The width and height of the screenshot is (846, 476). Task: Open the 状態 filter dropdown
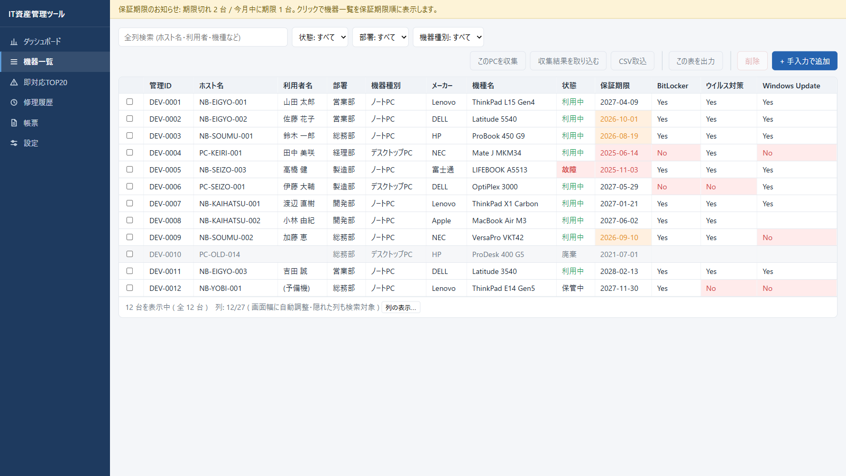[320, 37]
